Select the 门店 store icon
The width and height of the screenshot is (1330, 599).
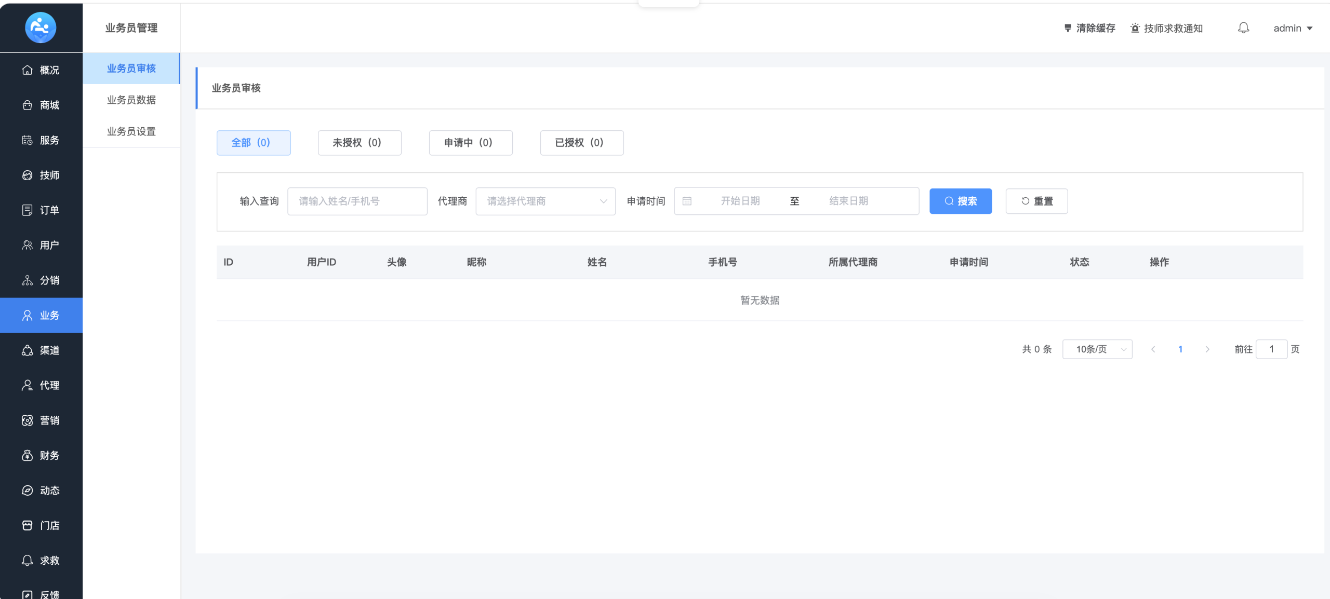(28, 525)
